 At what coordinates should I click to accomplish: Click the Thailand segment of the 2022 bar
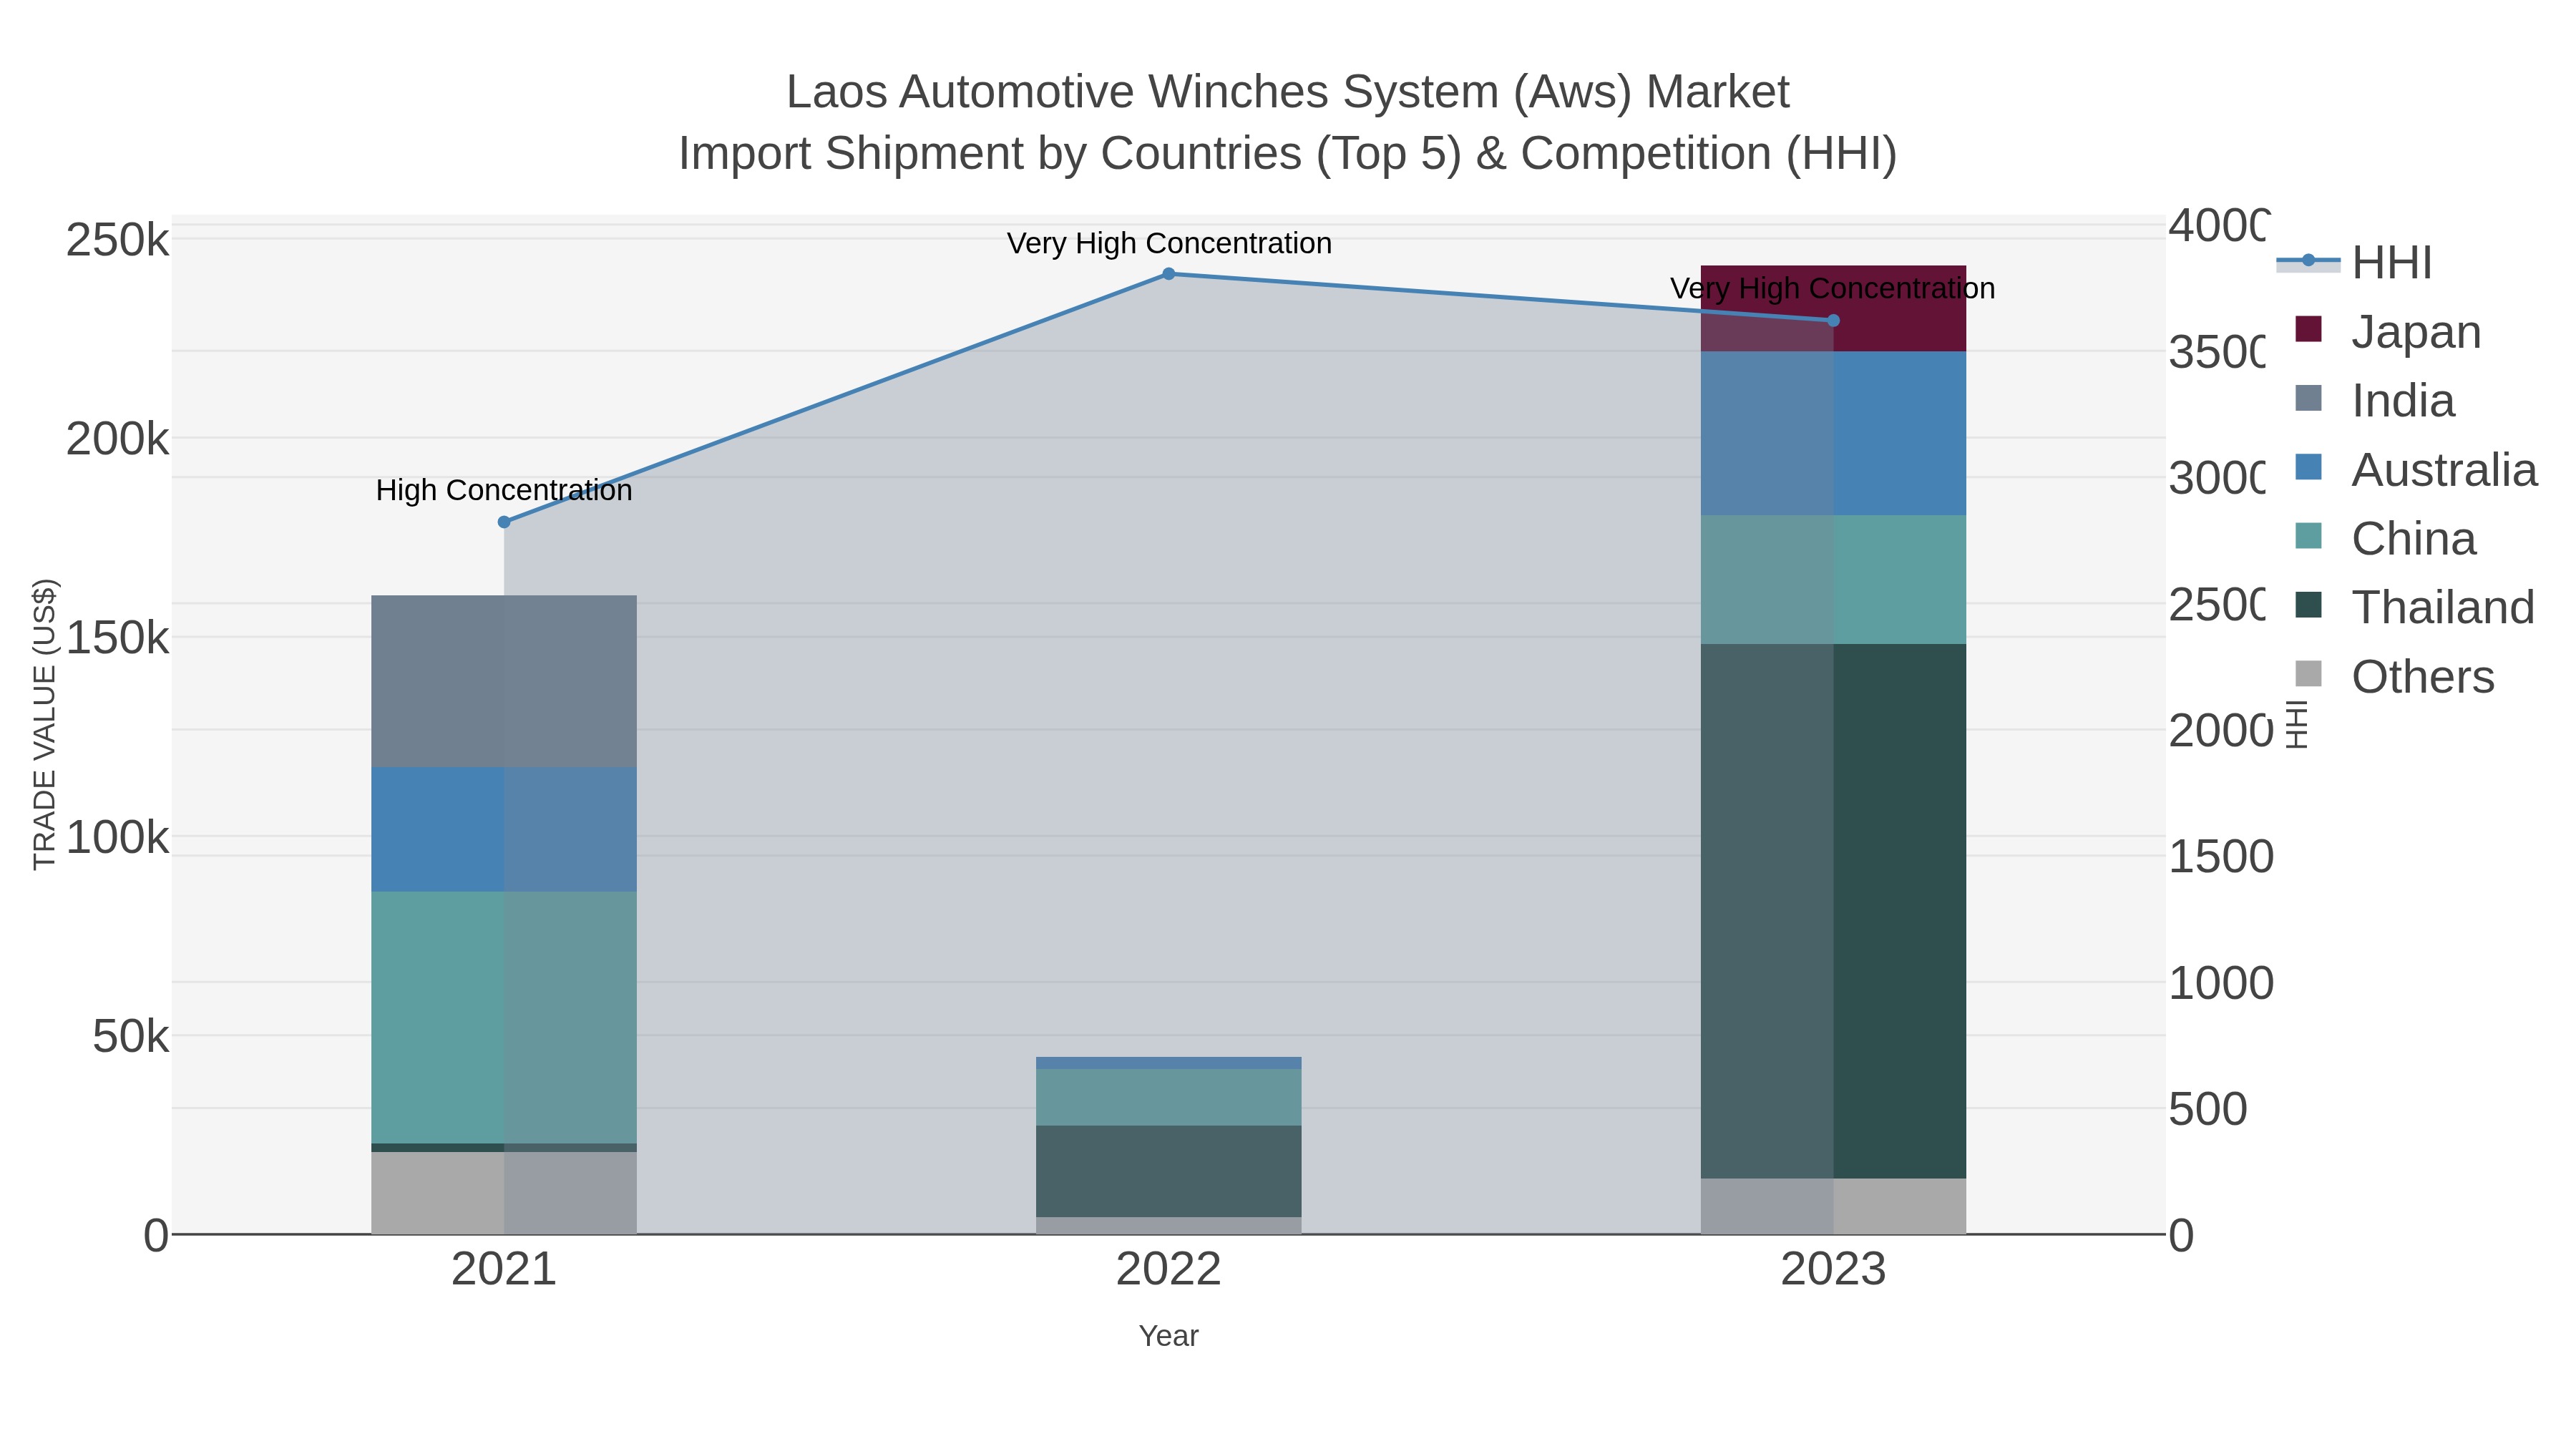(x=1168, y=1172)
